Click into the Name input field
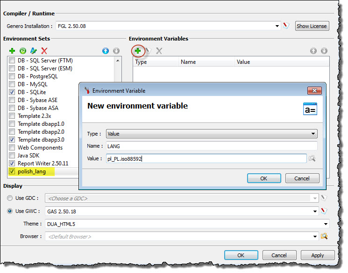 click(212, 146)
